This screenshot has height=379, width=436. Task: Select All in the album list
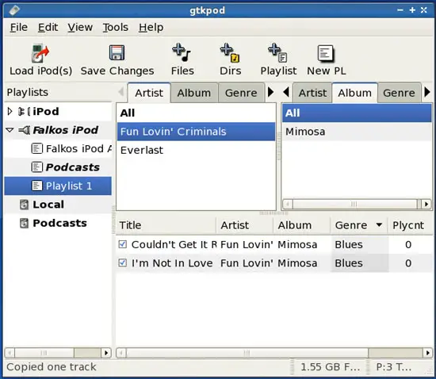point(357,113)
